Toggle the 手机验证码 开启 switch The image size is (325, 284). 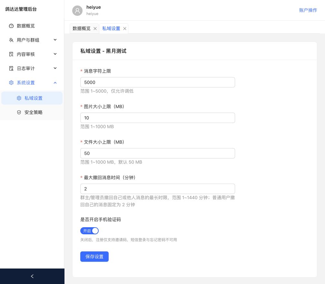pyautogui.click(x=89, y=231)
